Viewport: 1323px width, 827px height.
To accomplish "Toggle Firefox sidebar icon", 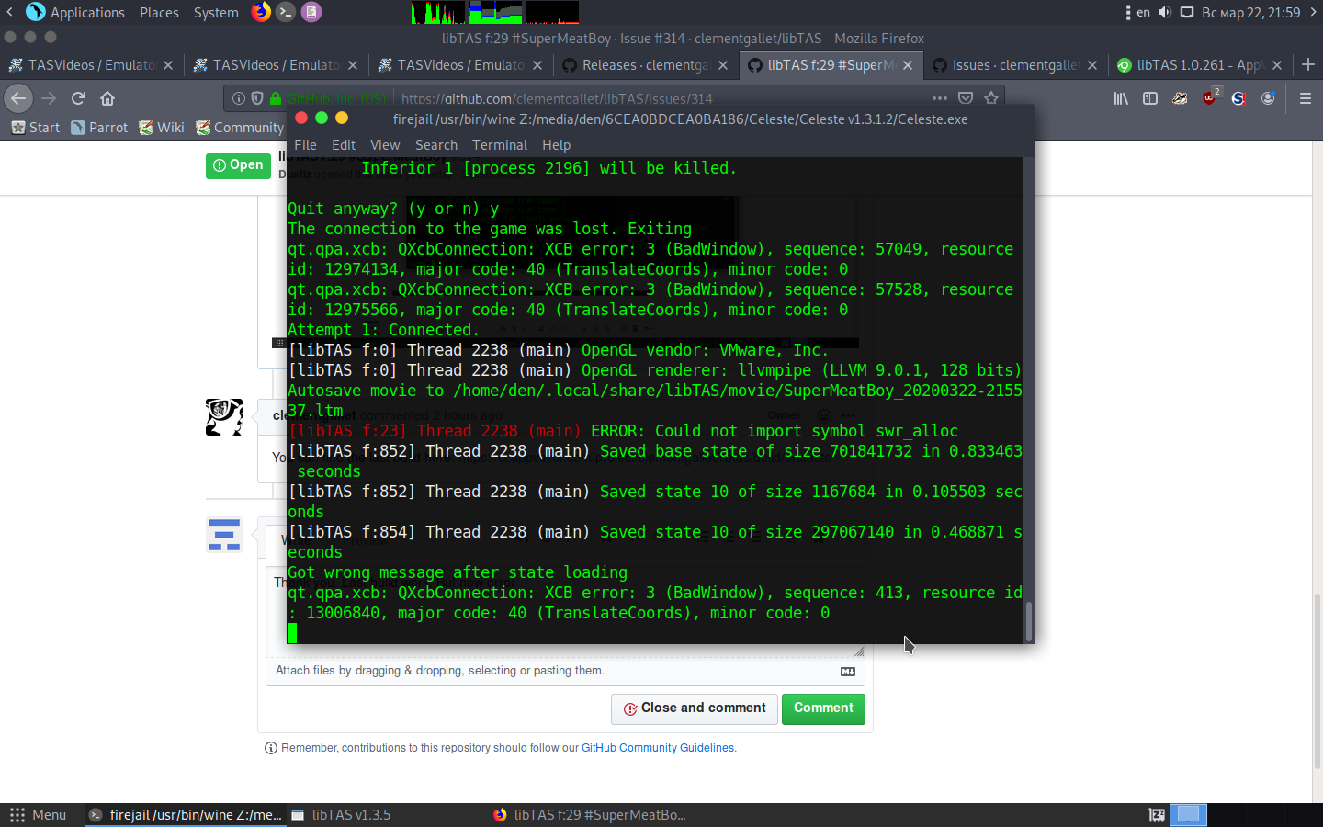I will click(x=1150, y=98).
